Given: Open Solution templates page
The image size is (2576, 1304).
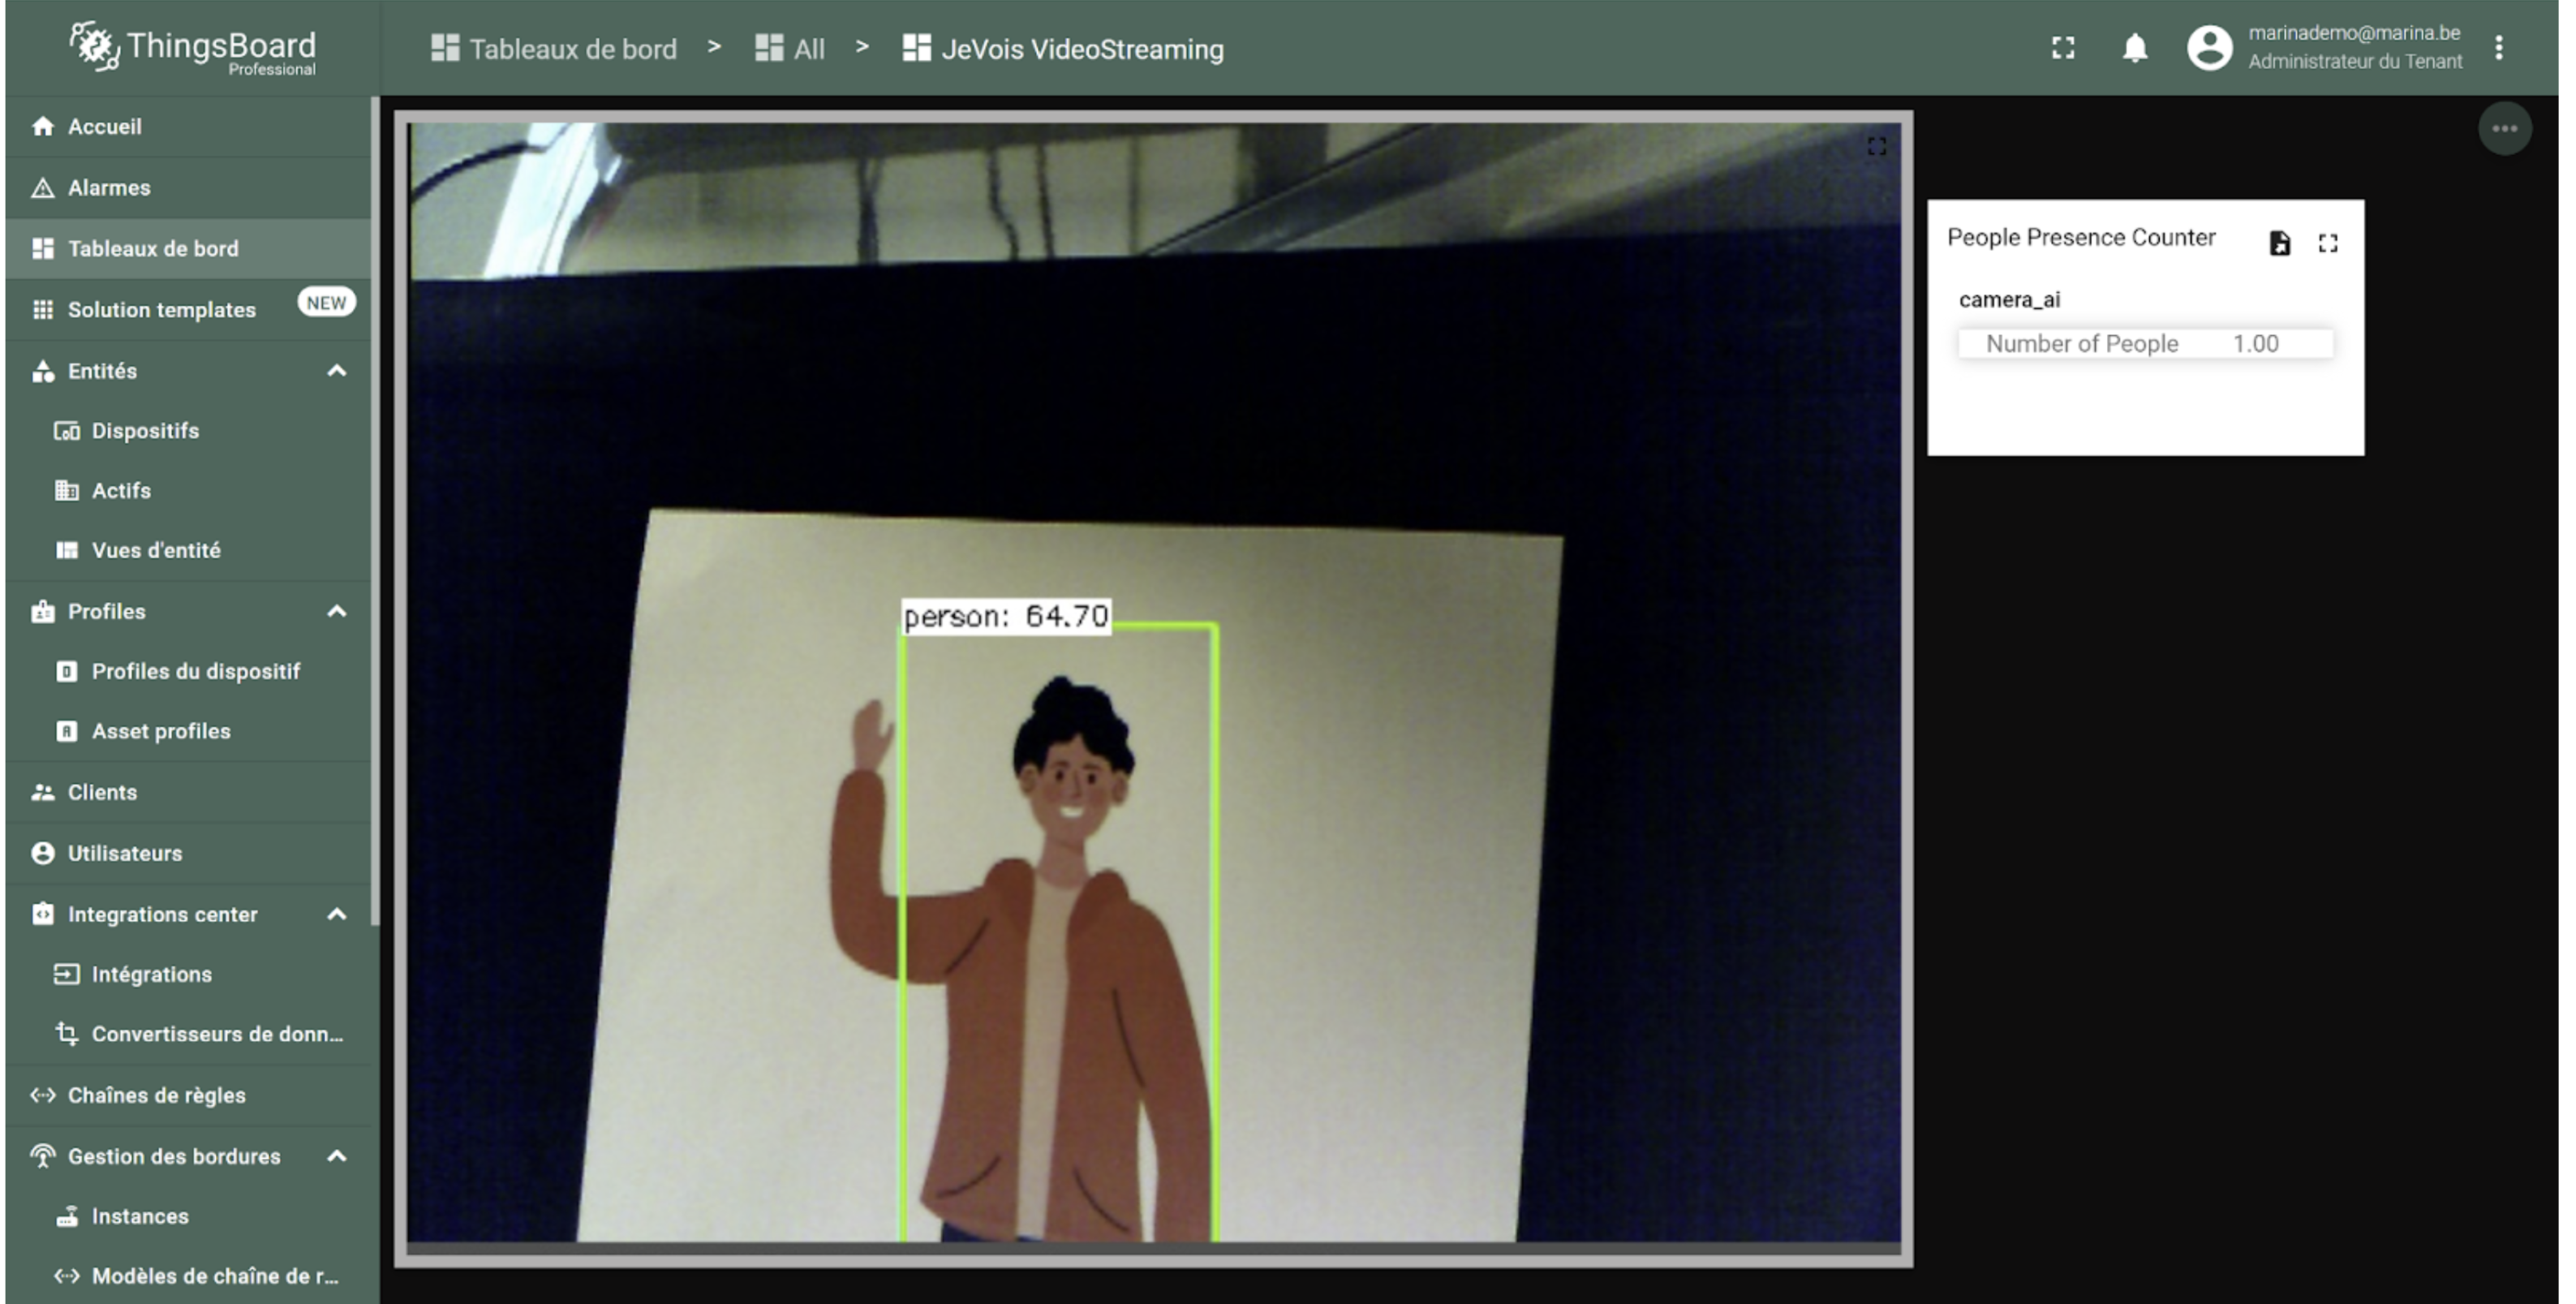Looking at the screenshot, I should click(161, 310).
